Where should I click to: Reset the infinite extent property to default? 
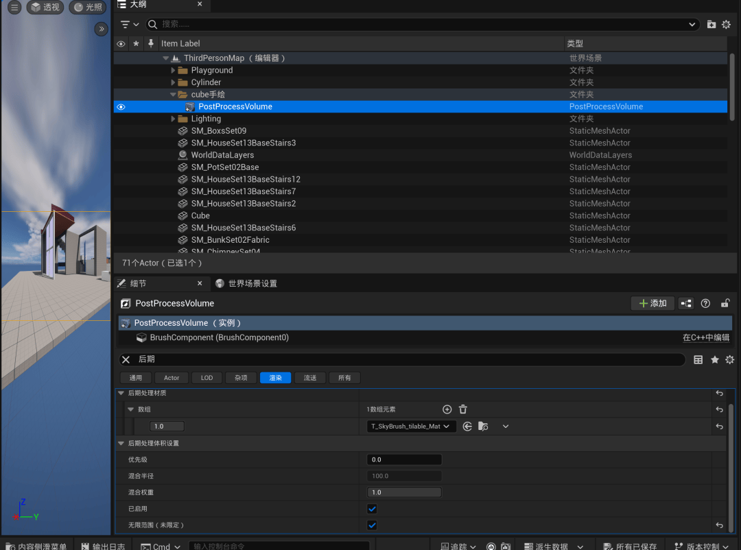[719, 525]
